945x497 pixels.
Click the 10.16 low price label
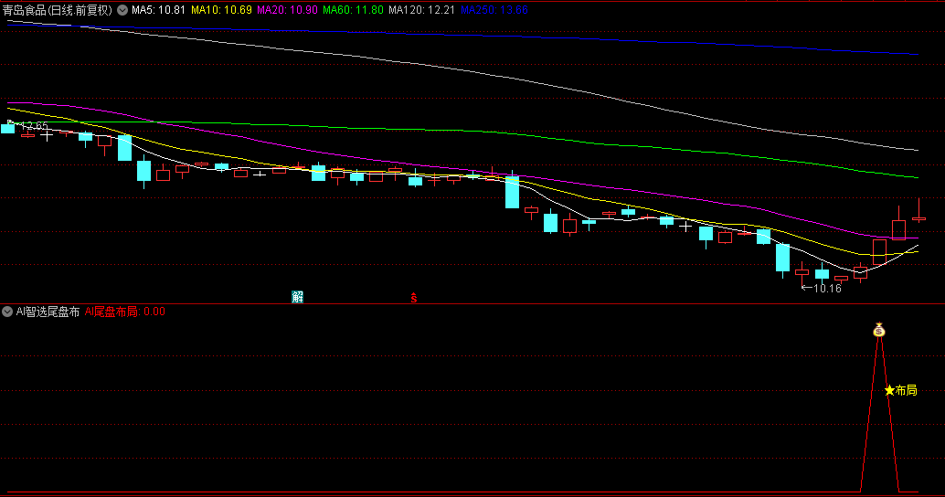pos(827,289)
